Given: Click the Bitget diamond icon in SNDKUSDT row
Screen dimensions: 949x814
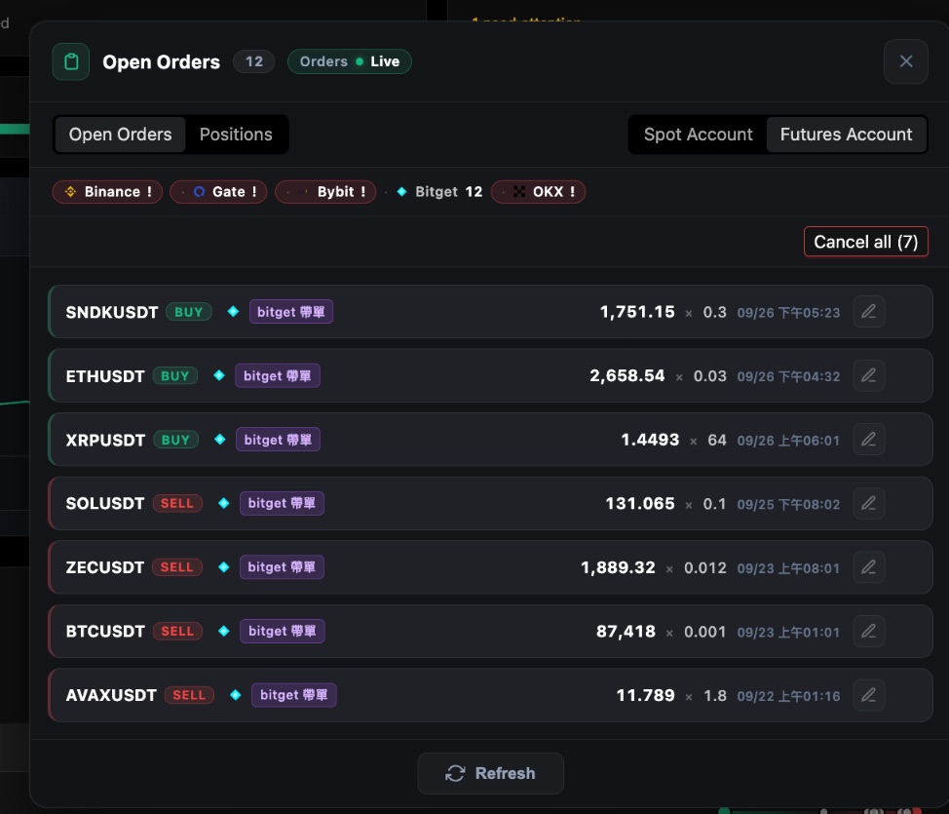Looking at the screenshot, I should click(x=233, y=312).
